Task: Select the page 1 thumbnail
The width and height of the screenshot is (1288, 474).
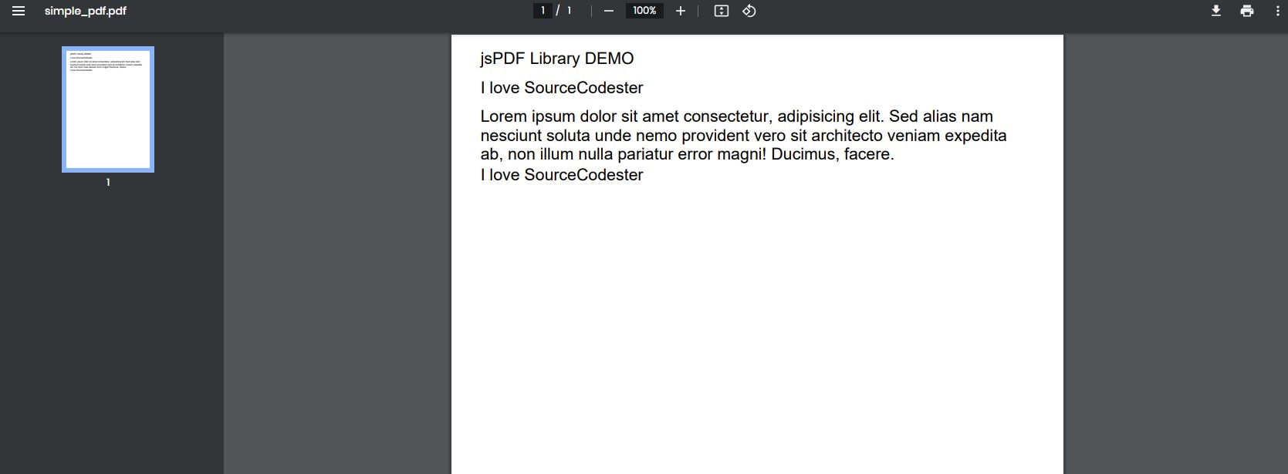Action: [x=108, y=109]
